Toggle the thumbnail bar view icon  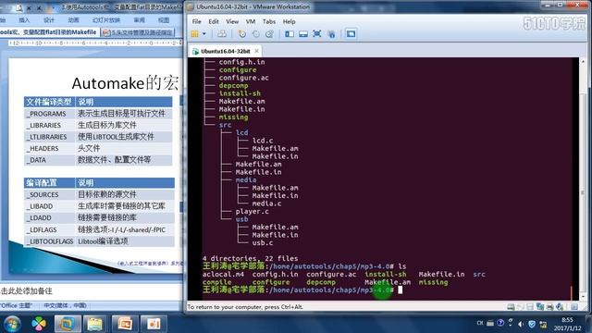(302, 34)
